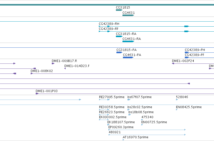Select BAC clone DME1-014D23.F
The height and width of the screenshot is (141, 214).
point(77,66)
